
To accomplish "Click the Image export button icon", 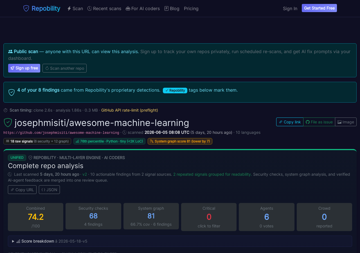I will coord(339,122).
